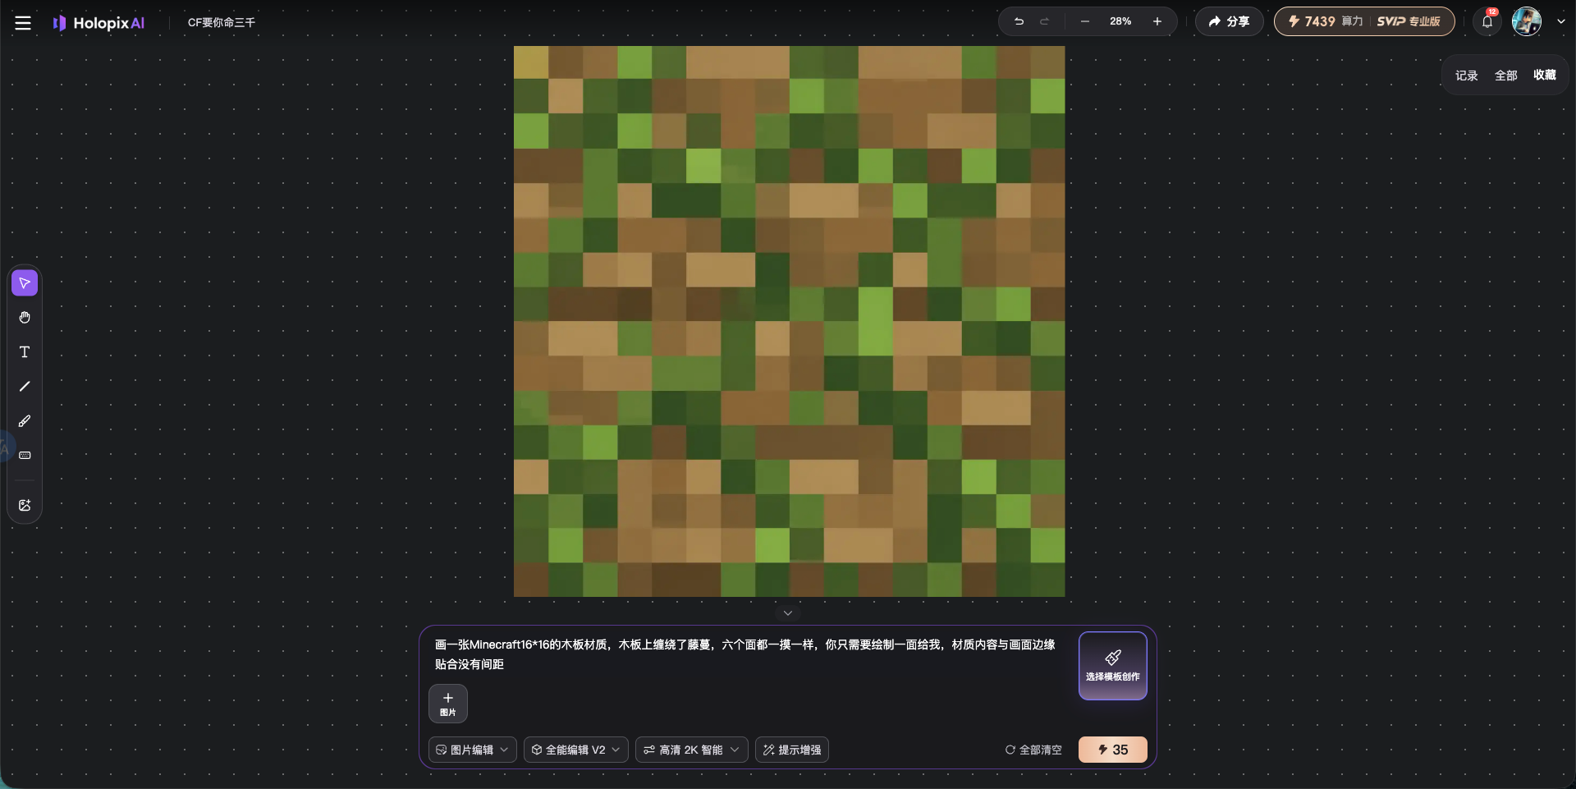Switch to the 记录 tab
The image size is (1576, 789).
(x=1466, y=76)
